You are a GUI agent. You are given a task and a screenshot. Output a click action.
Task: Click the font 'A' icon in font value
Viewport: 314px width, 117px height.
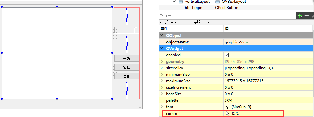click(x=227, y=107)
